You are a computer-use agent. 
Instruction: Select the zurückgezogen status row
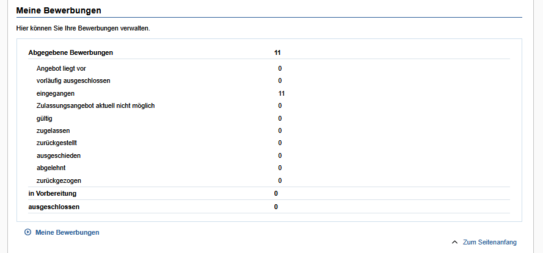pos(59,180)
